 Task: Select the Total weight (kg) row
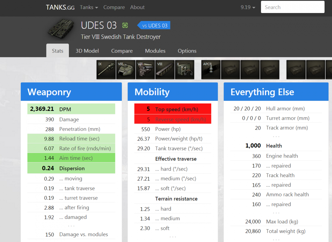tap(276, 231)
